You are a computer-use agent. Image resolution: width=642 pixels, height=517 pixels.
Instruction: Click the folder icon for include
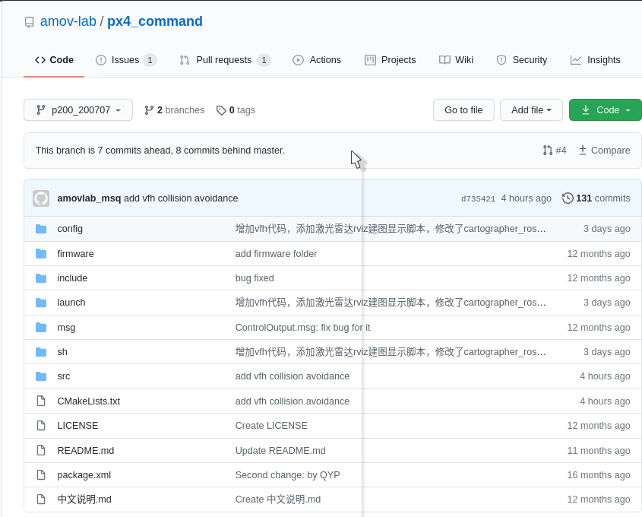(x=41, y=278)
